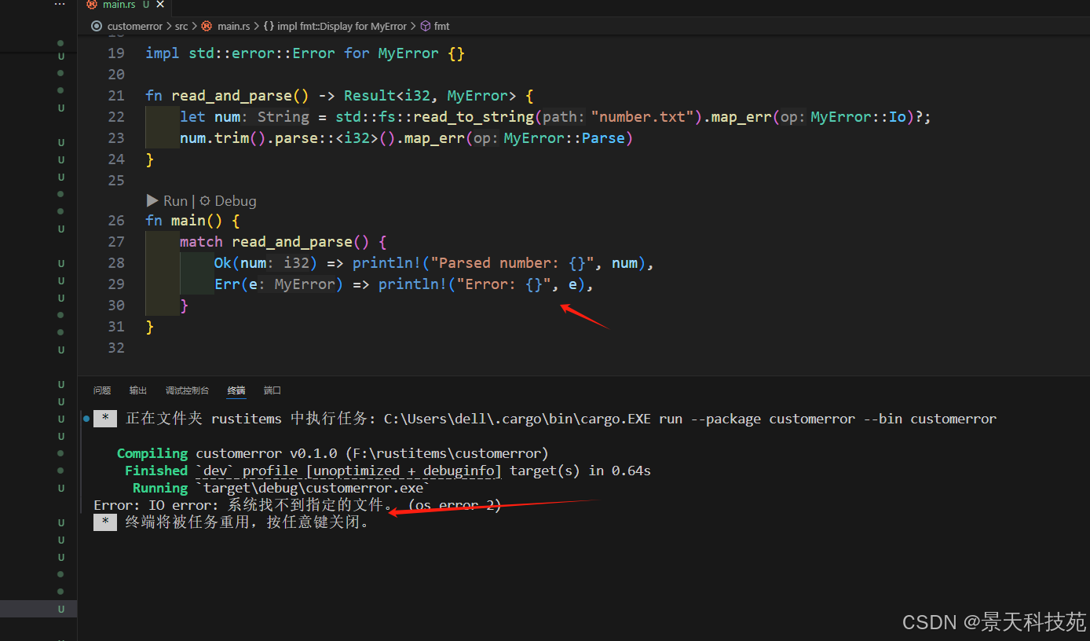Image resolution: width=1090 pixels, height=641 pixels.
Task: Click the blue command decoration dot in terminal
Action: click(x=86, y=419)
